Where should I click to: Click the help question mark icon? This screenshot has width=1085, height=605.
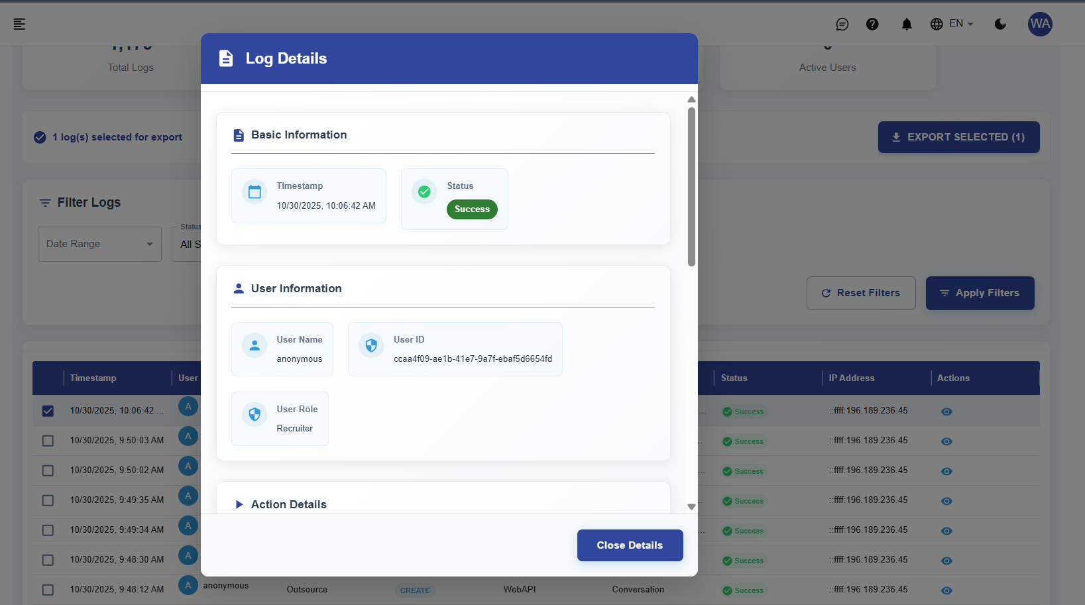[x=872, y=24]
